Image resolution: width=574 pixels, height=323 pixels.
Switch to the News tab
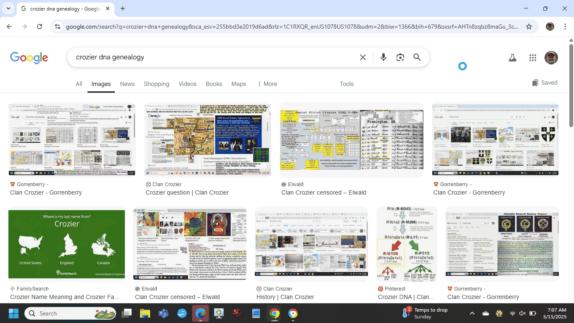click(x=127, y=84)
